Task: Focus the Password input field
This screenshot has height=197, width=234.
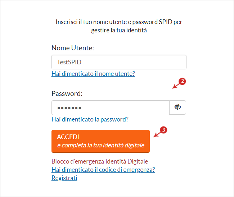Action: pos(111,107)
